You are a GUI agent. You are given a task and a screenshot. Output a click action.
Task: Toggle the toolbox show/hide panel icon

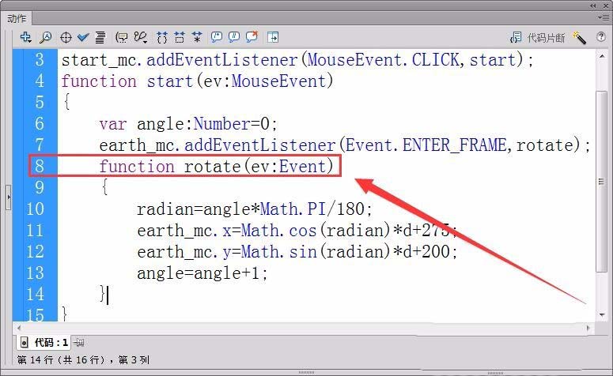[x=272, y=37]
